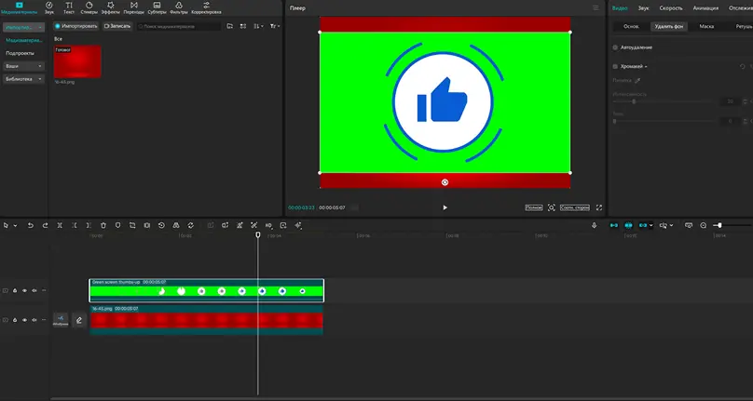This screenshot has height=401, width=753.
Task: Collapse the Хромакей section arrow
Action: (x=646, y=67)
